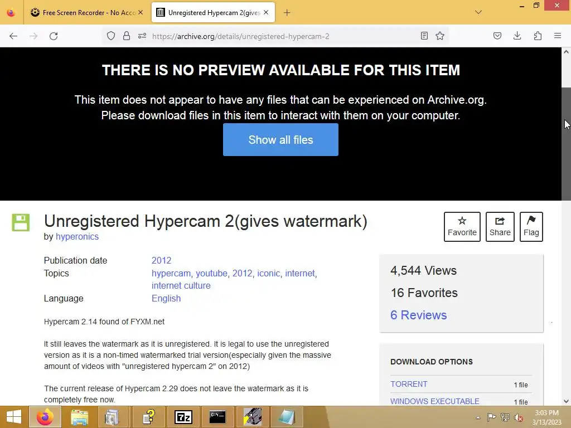Click the forward navigation arrow
Image resolution: width=571 pixels, height=428 pixels.
[x=33, y=36]
